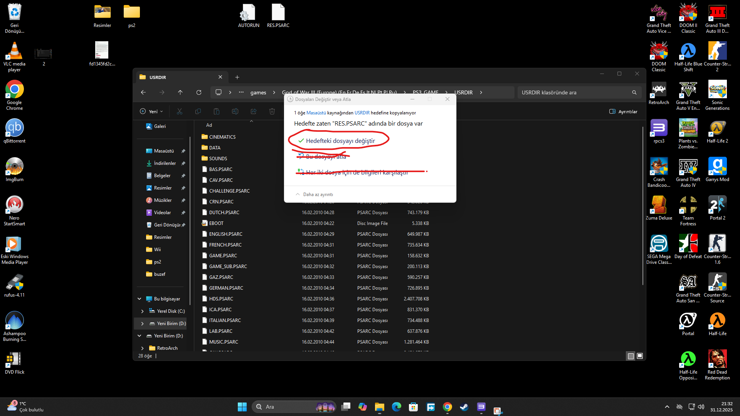
Task: Click the details list view icon
Action: [x=631, y=356]
